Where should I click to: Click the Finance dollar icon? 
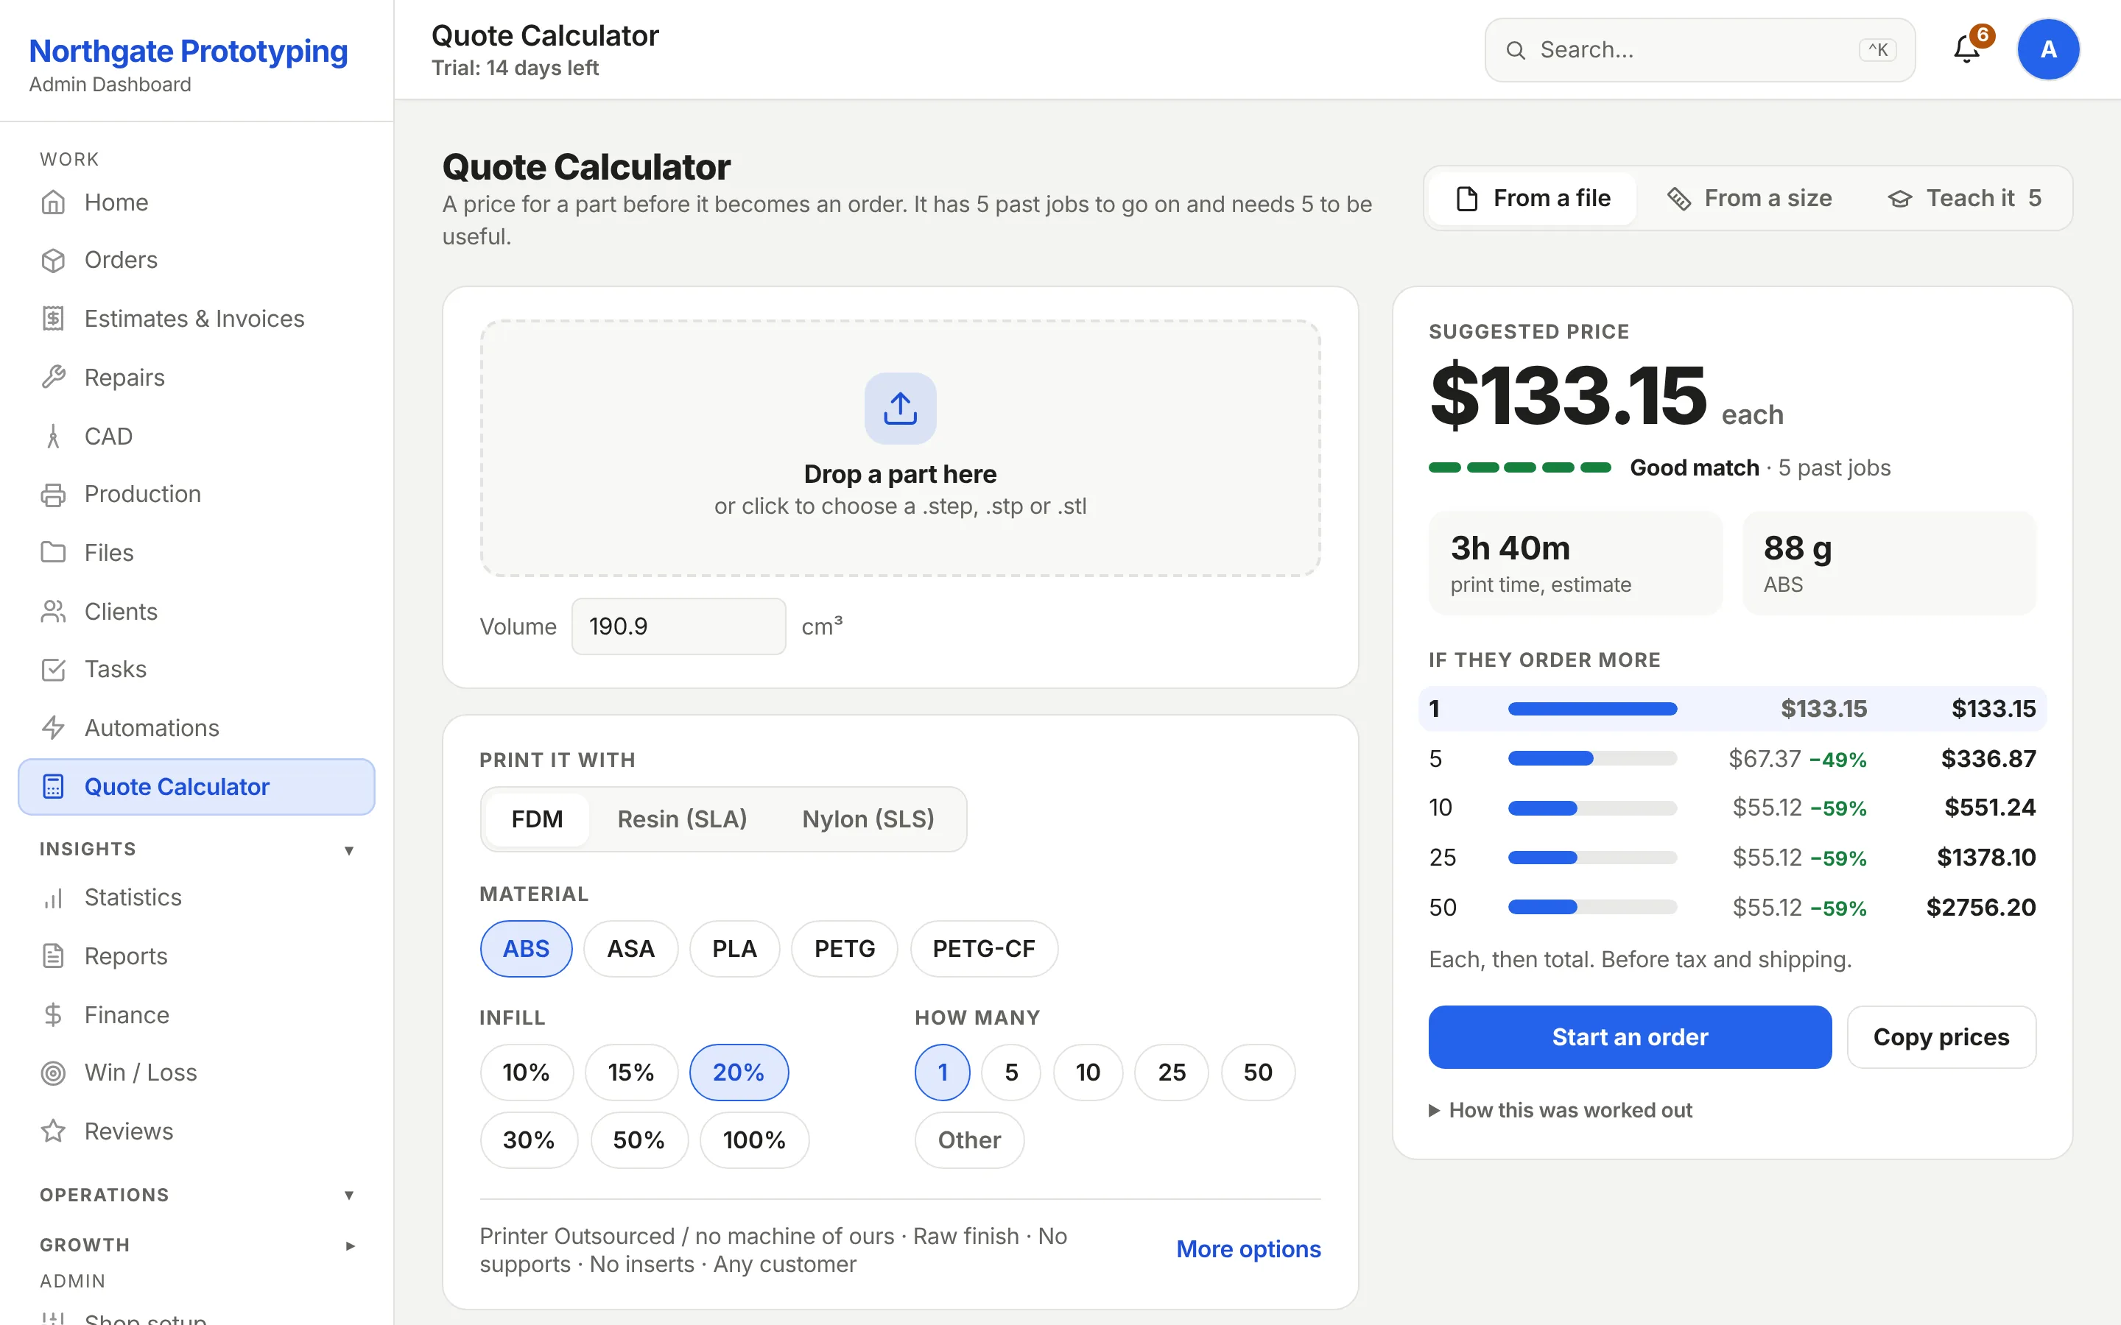click(54, 1015)
